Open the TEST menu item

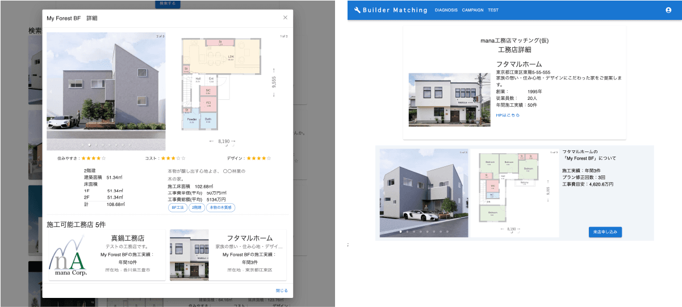tap(493, 10)
